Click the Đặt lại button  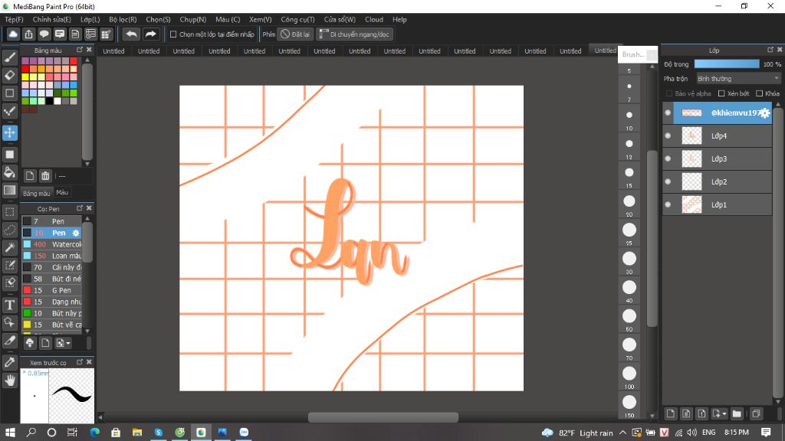pos(295,34)
